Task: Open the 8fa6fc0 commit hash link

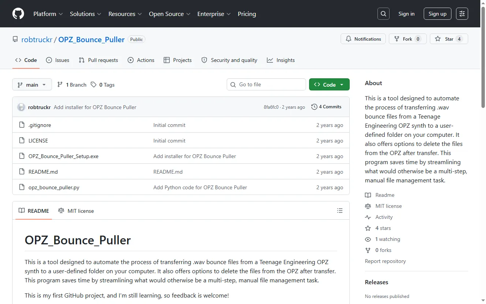Action: (x=271, y=107)
